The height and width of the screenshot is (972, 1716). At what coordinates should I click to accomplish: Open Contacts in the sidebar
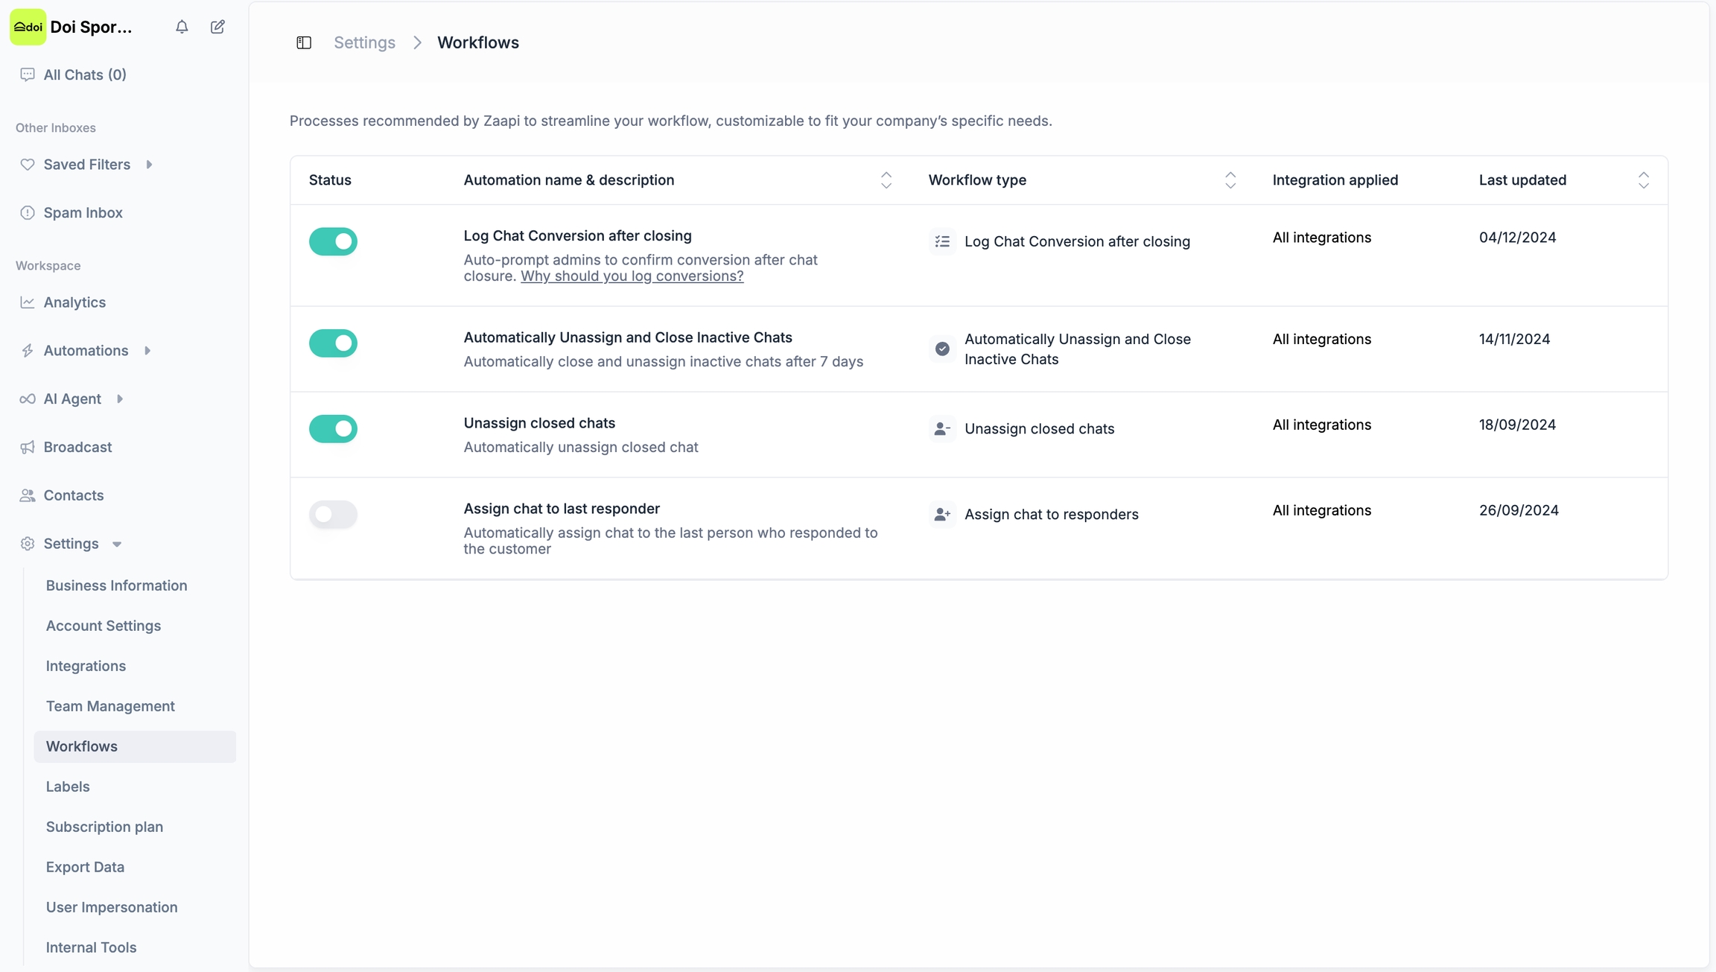point(73,495)
